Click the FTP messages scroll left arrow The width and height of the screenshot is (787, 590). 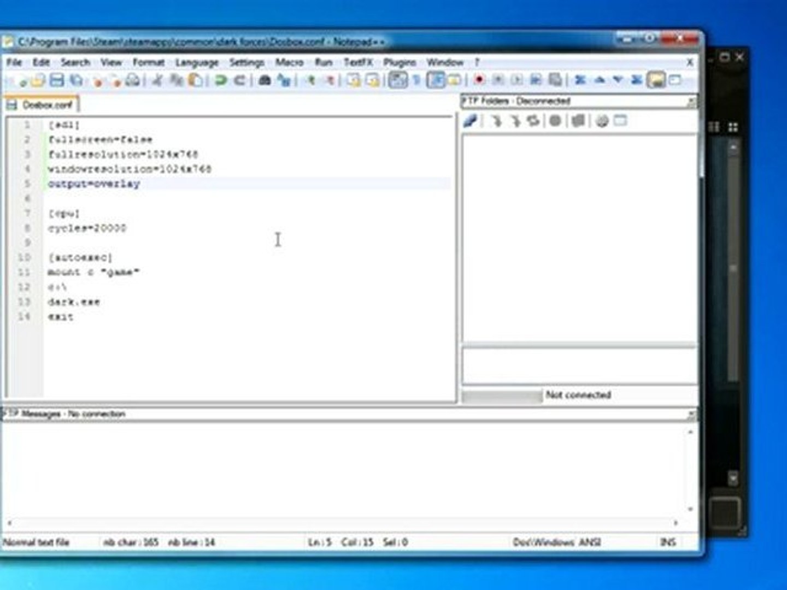pyautogui.click(x=9, y=523)
